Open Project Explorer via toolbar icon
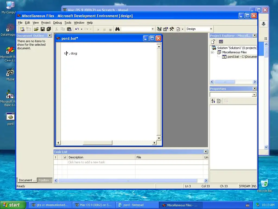The width and height of the screenshot is (278, 209). (x=159, y=29)
